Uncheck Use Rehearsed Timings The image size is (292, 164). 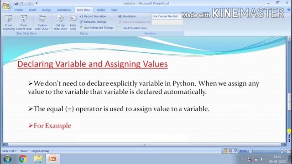click(x=81, y=27)
